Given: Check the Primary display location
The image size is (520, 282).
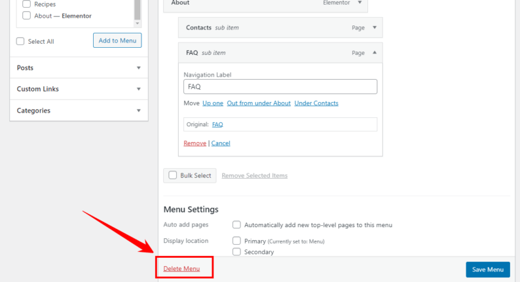Looking at the screenshot, I should click(236, 241).
